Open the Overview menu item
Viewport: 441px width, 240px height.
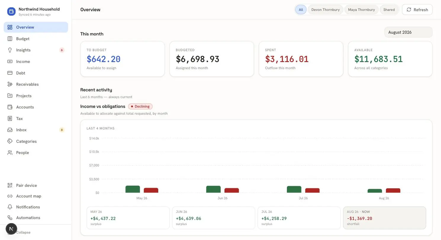(36, 27)
